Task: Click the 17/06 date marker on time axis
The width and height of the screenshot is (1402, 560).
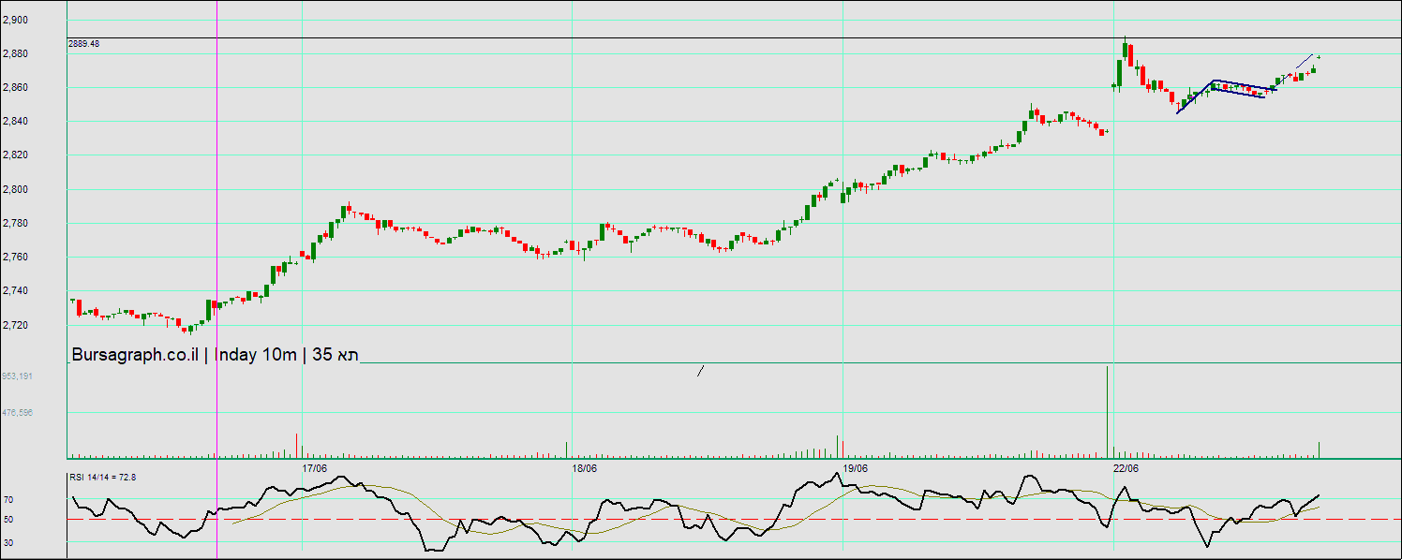Action: pos(314,468)
